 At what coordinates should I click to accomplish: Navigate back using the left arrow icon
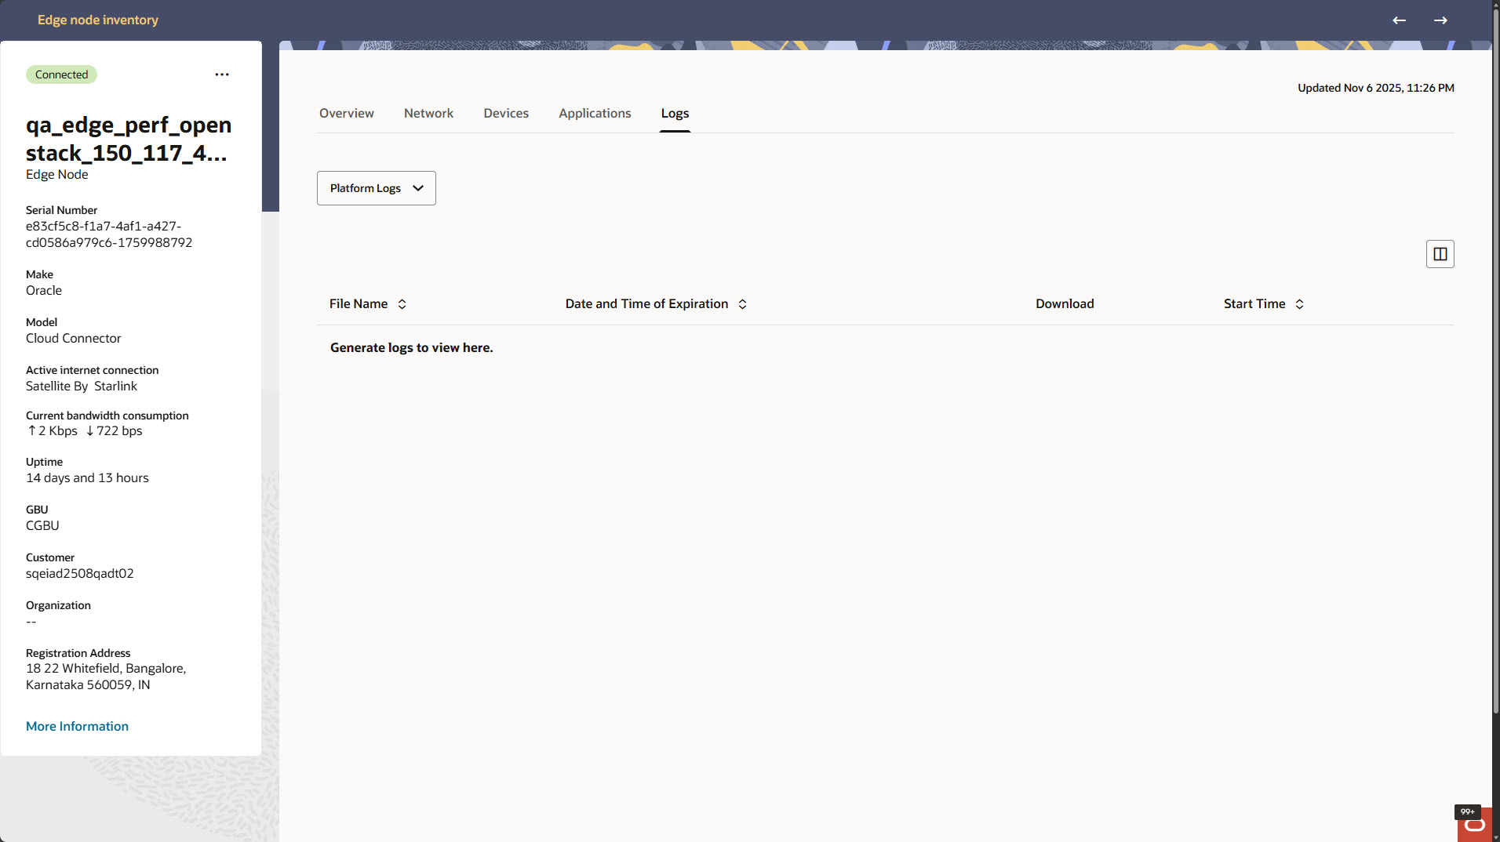pyautogui.click(x=1399, y=20)
